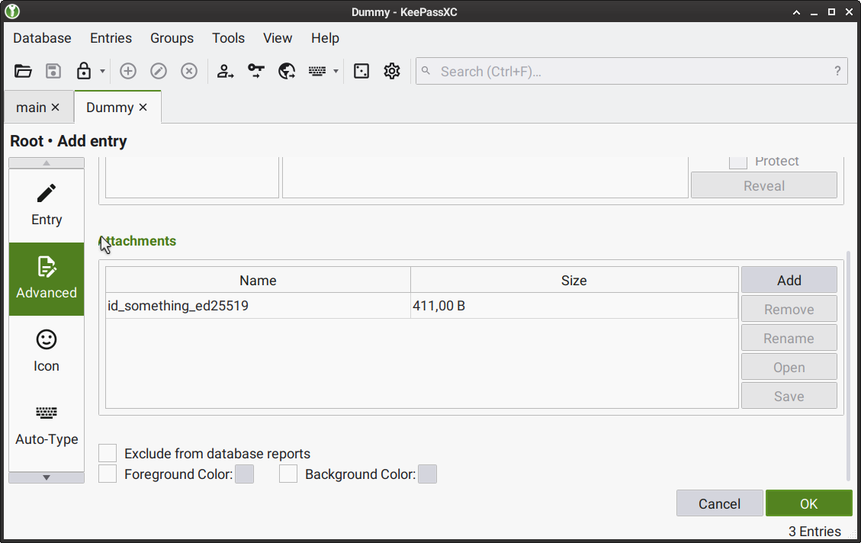
Task: Pick a Foreground Color swatch
Action: (x=244, y=473)
